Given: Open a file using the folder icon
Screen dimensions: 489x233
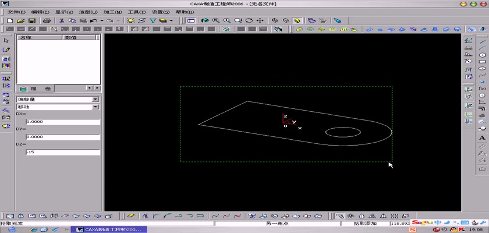Looking at the screenshot, I should click(20, 20).
